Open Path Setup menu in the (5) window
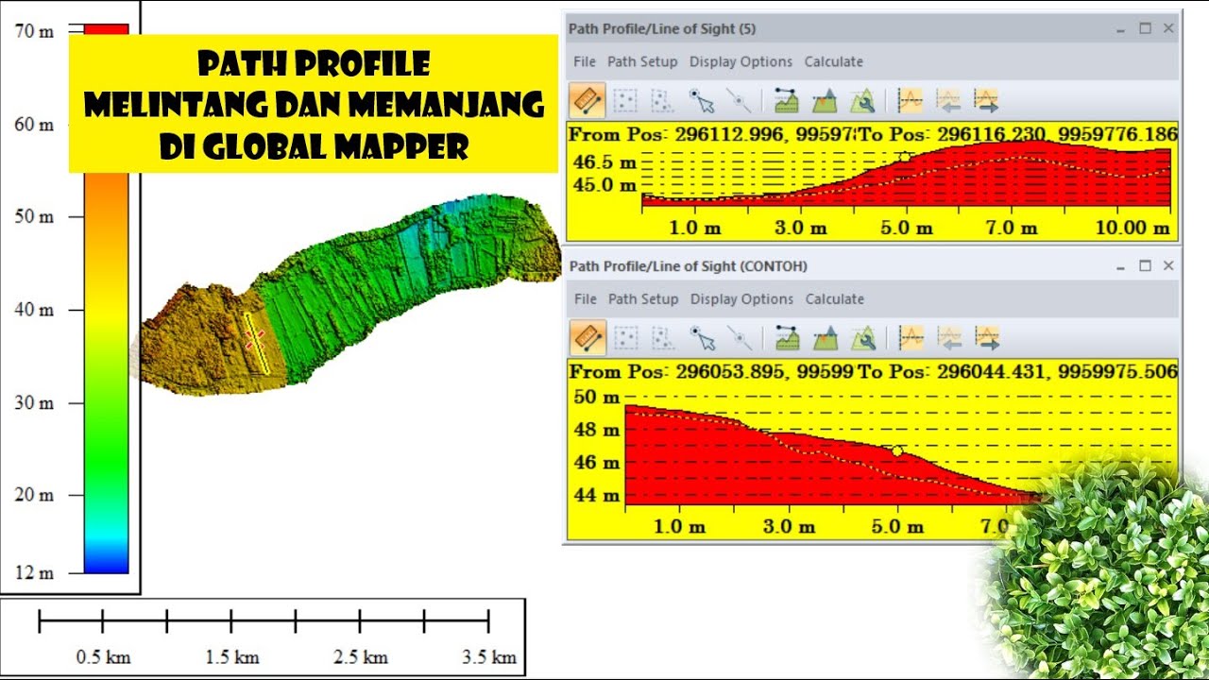Image resolution: width=1209 pixels, height=680 pixels. pos(642,61)
